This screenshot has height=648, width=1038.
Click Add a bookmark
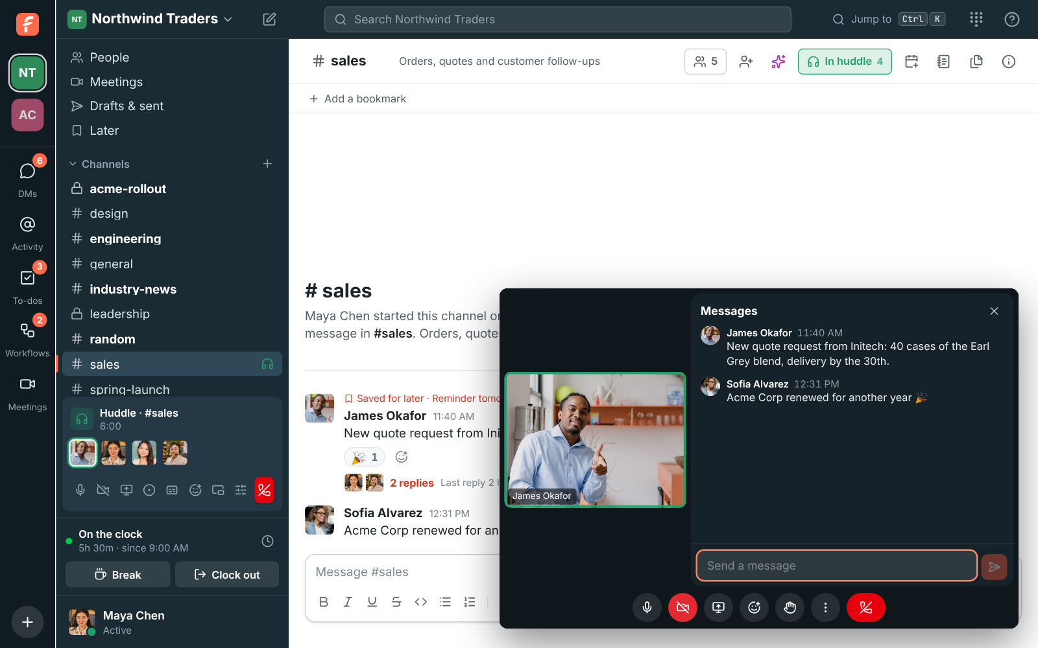pos(357,98)
